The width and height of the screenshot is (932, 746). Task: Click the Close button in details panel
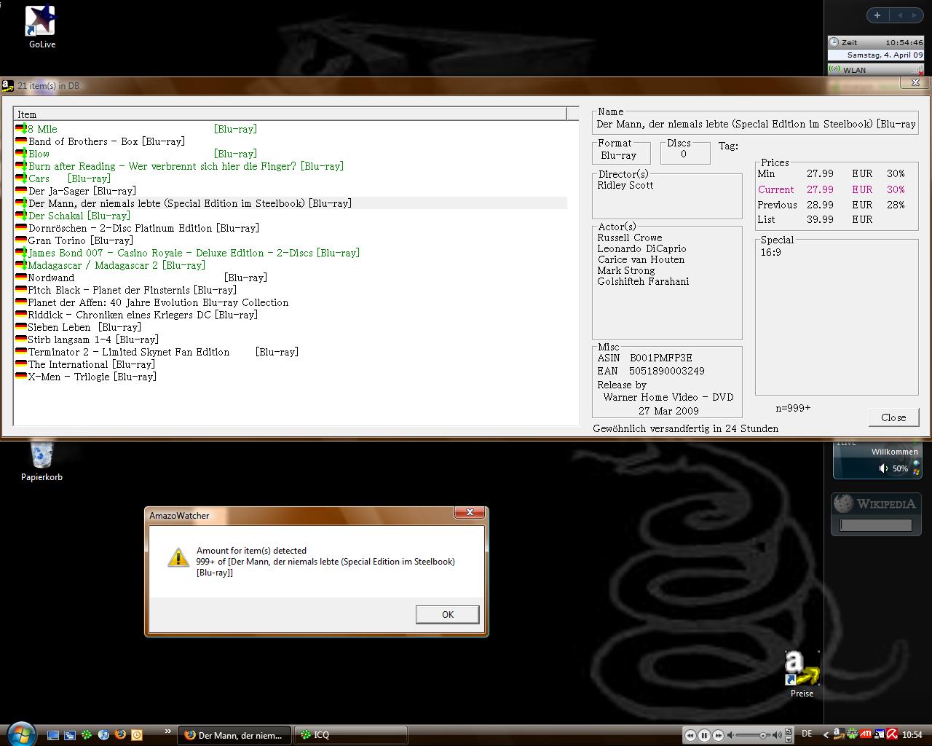[893, 417]
